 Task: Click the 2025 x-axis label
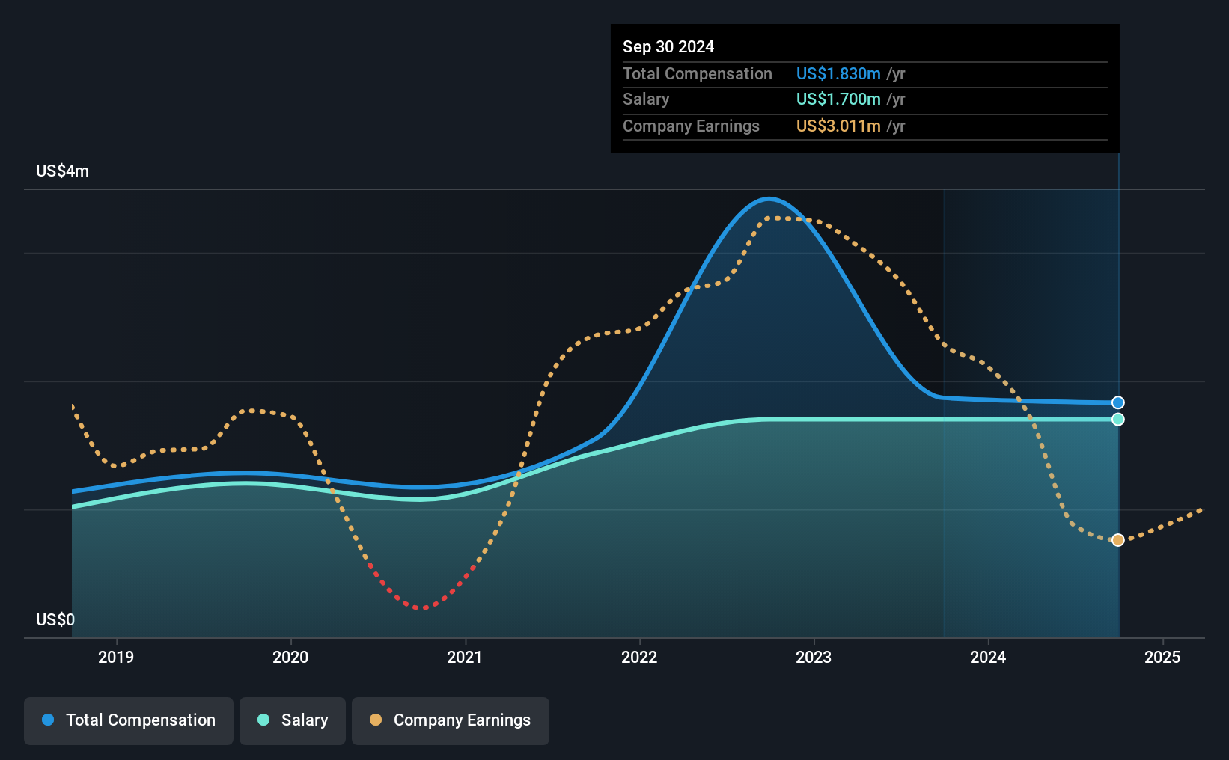pos(1162,657)
